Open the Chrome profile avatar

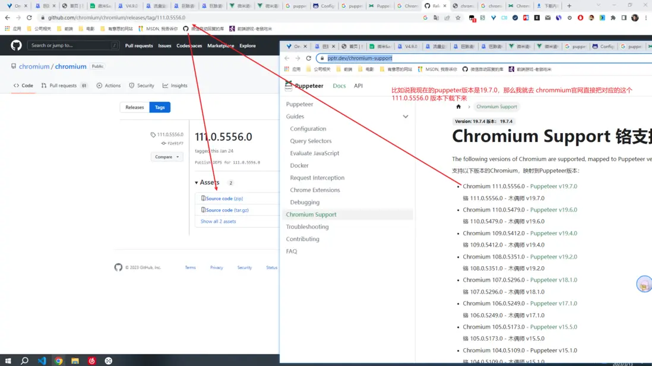click(x=635, y=18)
